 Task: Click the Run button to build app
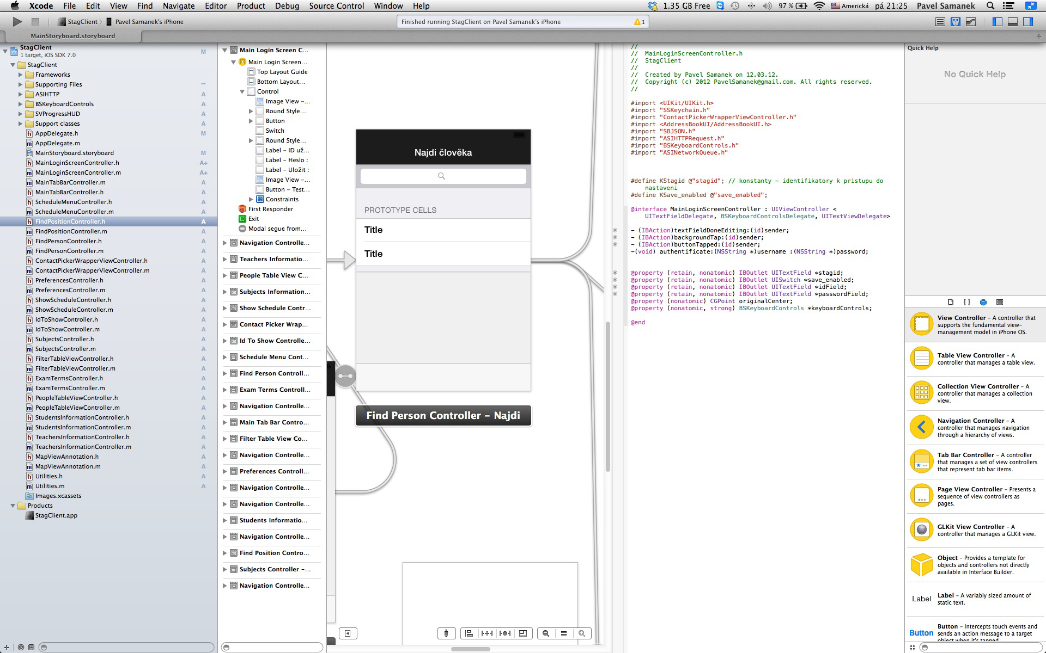coord(16,21)
